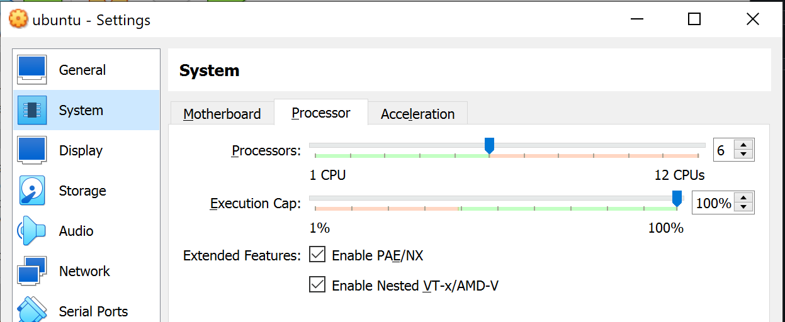This screenshot has height=322, width=785.
Task: Switch to the Acceleration tab
Action: [x=417, y=114]
